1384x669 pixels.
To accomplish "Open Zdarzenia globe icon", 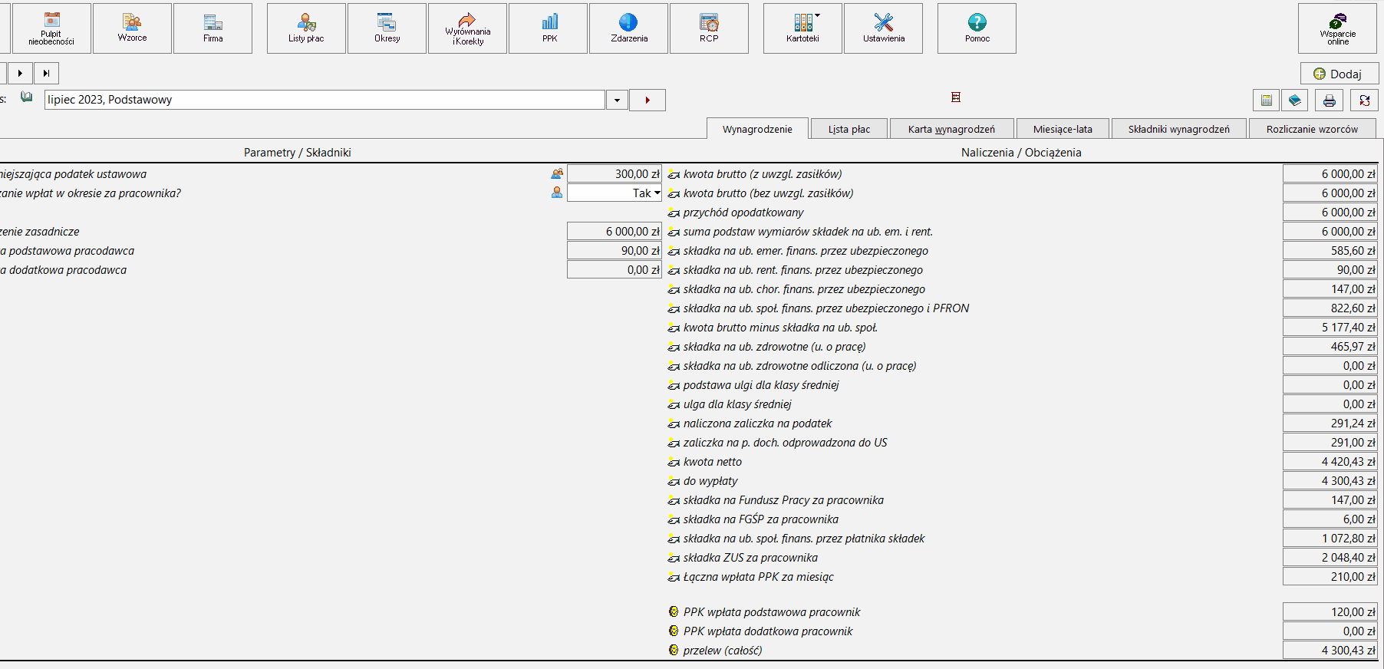I will (629, 28).
